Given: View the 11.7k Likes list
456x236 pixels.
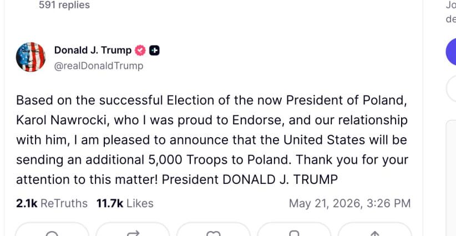Looking at the screenshot, I should coord(125,203).
